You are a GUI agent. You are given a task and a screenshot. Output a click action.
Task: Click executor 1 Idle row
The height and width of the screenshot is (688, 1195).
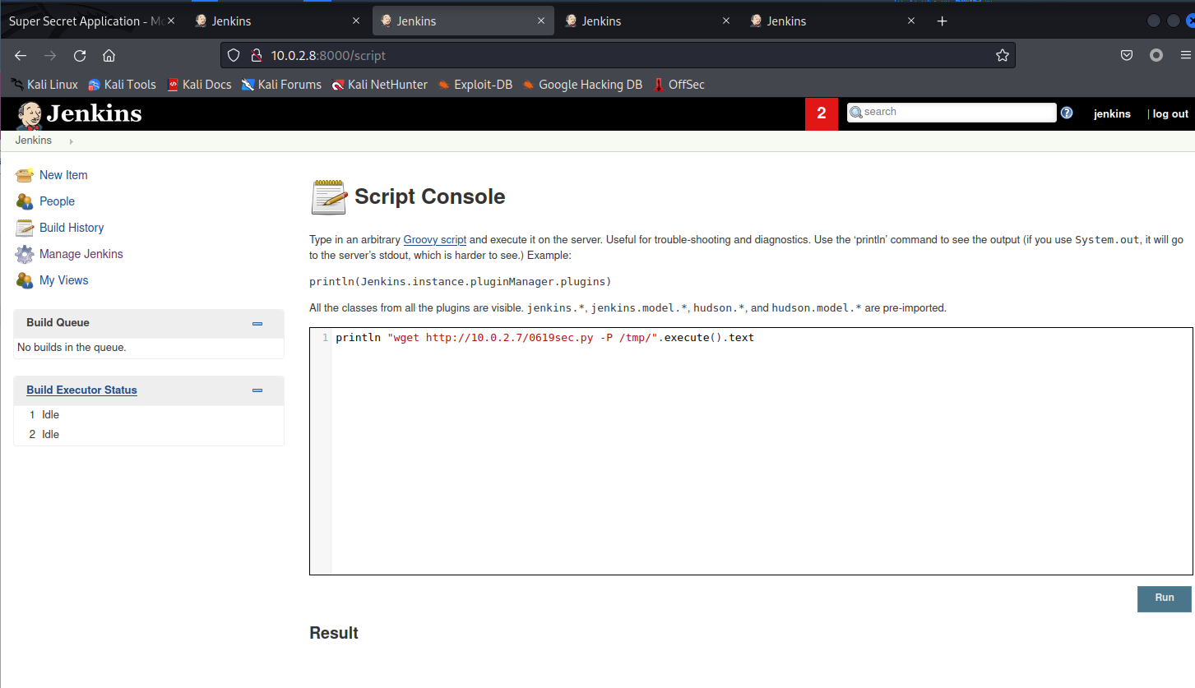click(x=149, y=415)
